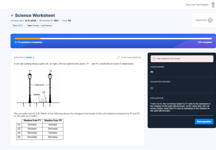Click the Topic: Energy - Light Energy tag
Screen dimensions: 216x150
pos(39,26)
